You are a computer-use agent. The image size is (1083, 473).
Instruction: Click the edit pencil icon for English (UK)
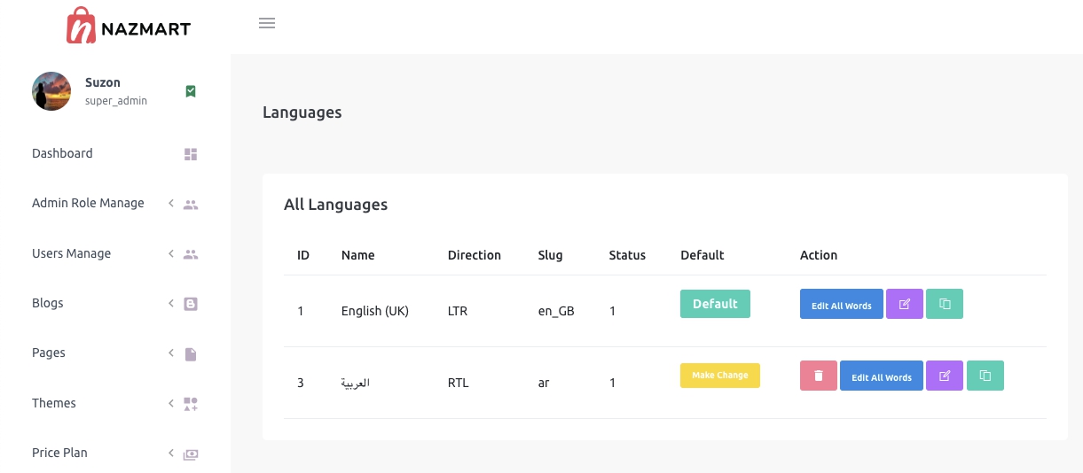[904, 305]
